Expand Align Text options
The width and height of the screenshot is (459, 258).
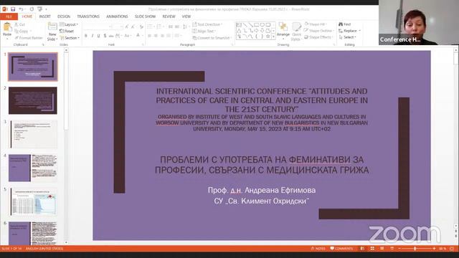(204, 31)
